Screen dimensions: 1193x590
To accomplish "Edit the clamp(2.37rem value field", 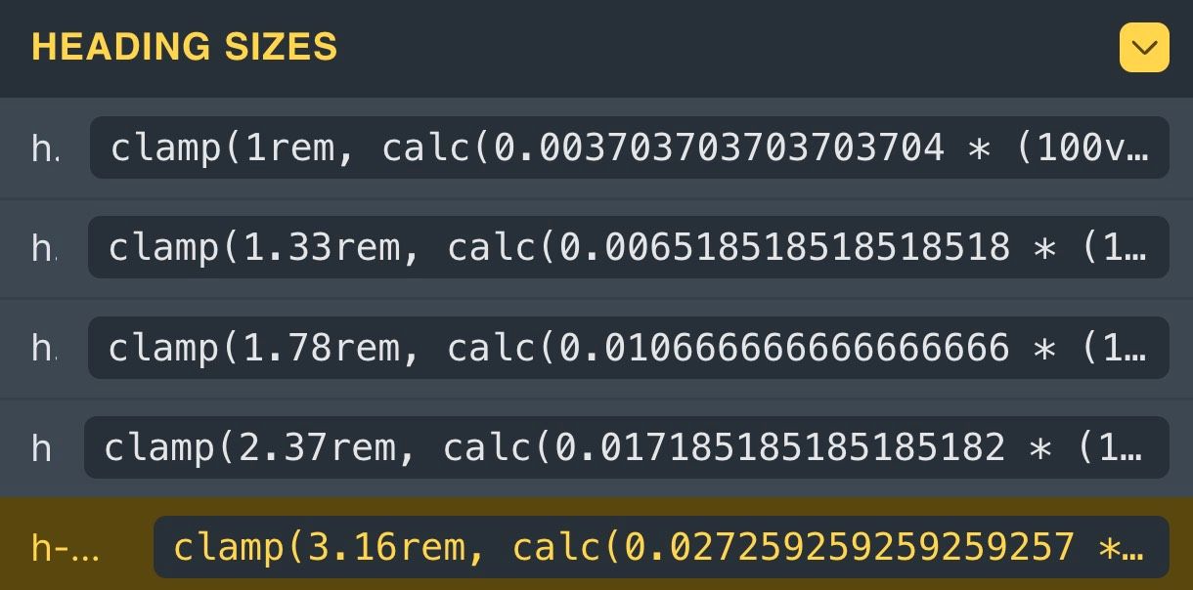I will (x=626, y=447).
